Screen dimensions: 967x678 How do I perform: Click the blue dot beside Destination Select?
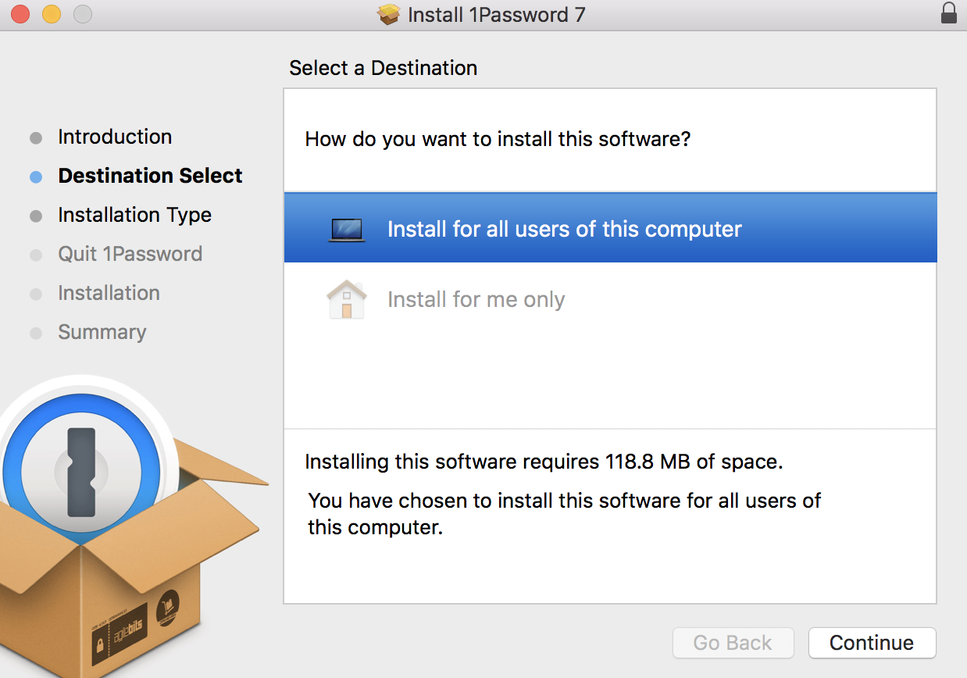(36, 177)
